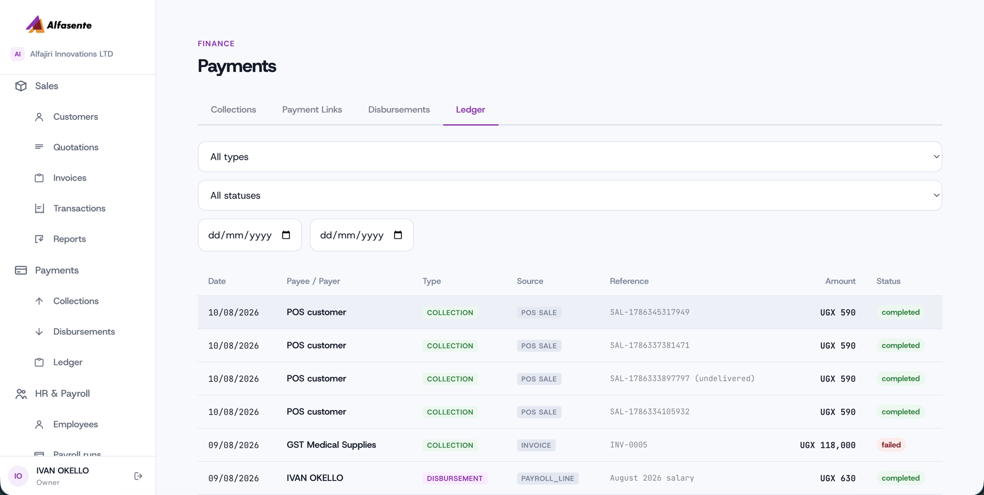The width and height of the screenshot is (984, 495).
Task: Click reference SAL-1786345317949
Action: (649, 312)
